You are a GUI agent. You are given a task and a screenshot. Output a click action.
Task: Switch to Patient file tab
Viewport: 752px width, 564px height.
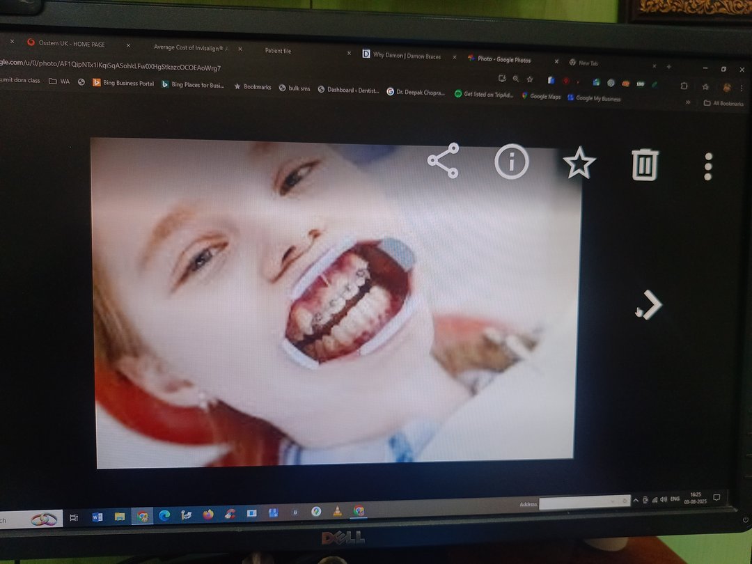click(278, 51)
